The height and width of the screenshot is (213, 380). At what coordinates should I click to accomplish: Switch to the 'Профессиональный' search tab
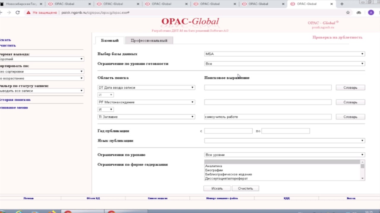[149, 41]
